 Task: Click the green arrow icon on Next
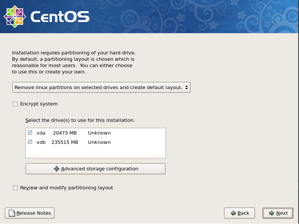tap(271, 213)
